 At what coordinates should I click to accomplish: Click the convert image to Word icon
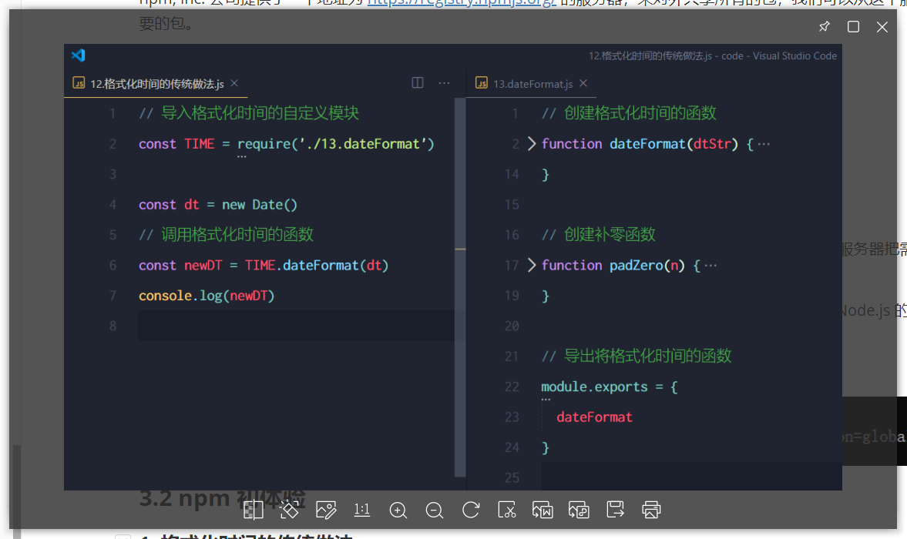(543, 510)
